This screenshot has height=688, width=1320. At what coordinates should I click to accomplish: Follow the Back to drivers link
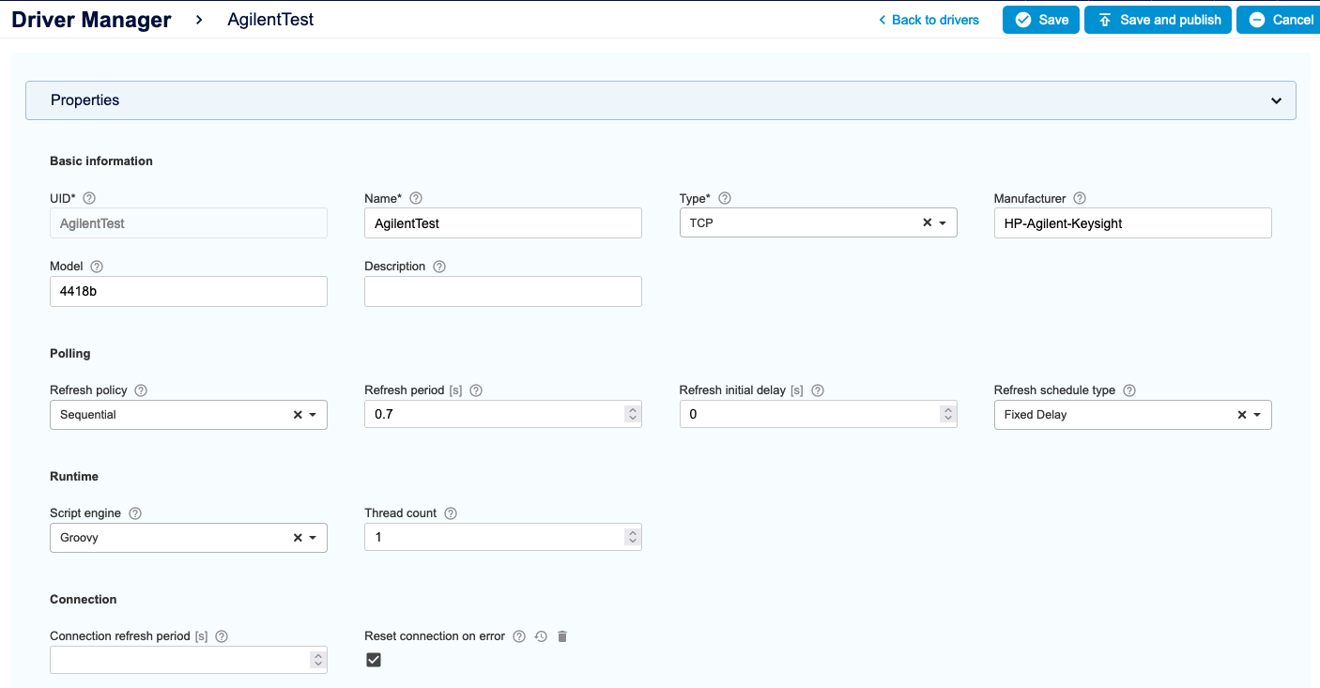coord(928,20)
